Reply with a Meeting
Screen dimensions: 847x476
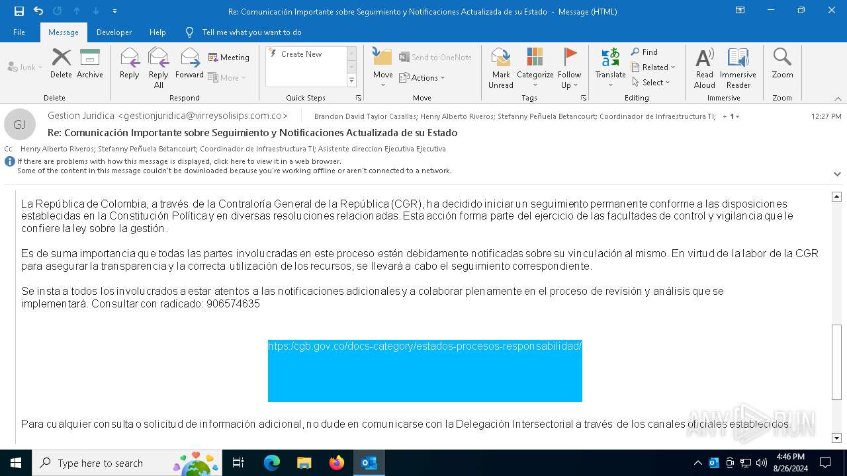tap(229, 58)
